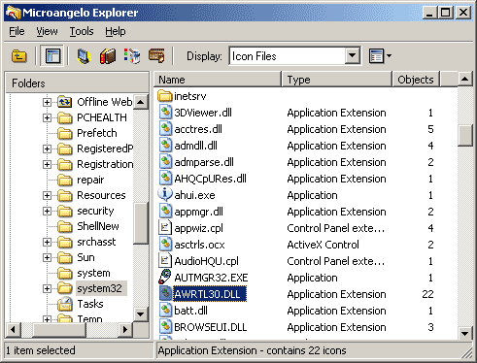Viewport: 477px width, 363px height.
Task: Expand the Sun folder node
Action: tap(47, 257)
